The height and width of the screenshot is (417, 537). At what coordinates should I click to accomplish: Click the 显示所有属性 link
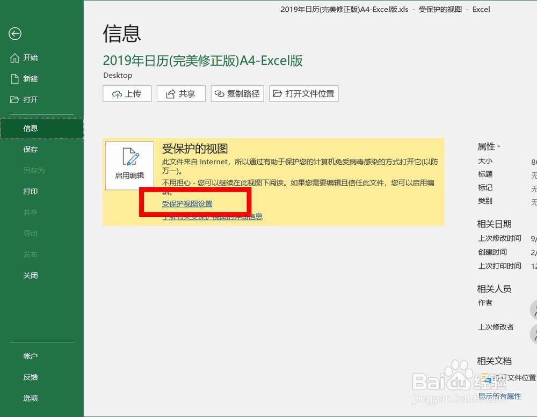click(500, 396)
